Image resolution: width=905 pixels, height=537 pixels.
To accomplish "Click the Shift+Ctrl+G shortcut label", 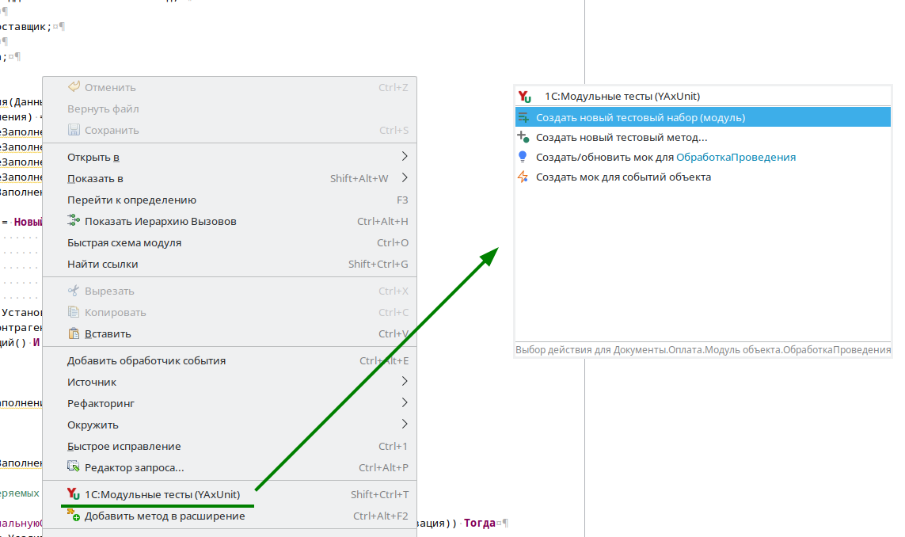I will pyautogui.click(x=378, y=264).
